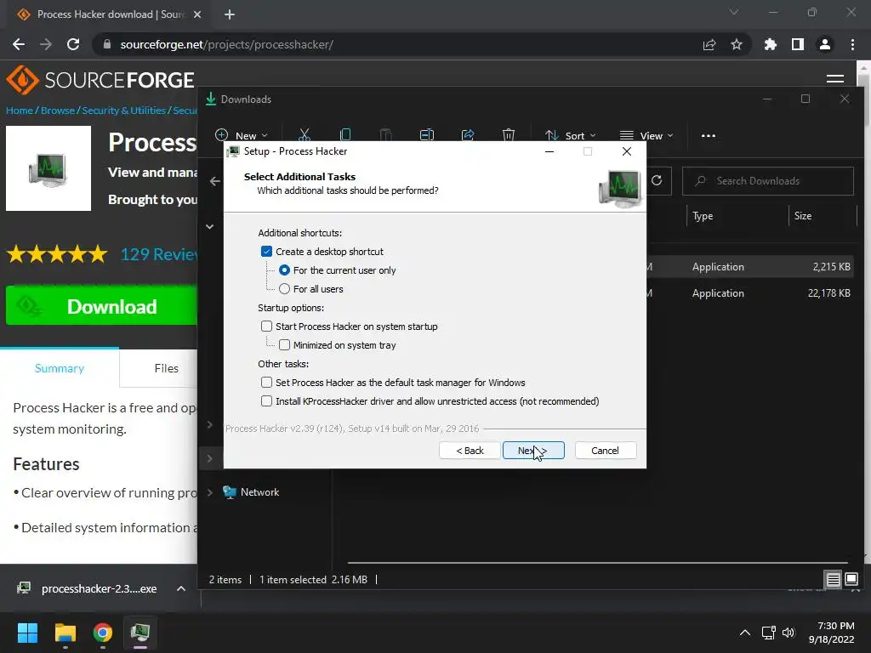Switch to the Summary tab

[60, 368]
